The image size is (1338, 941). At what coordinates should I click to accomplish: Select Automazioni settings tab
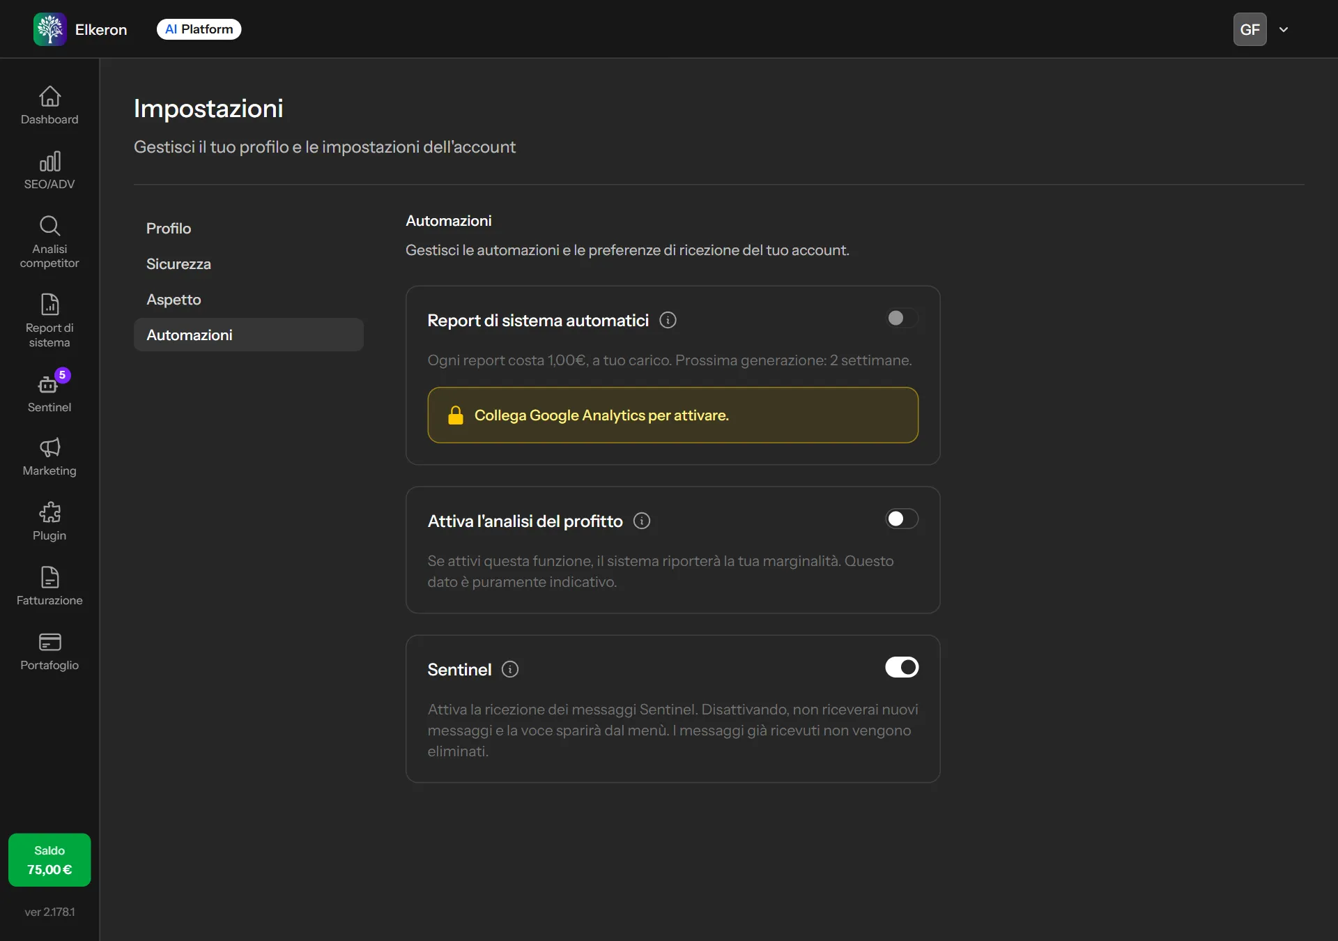click(249, 335)
